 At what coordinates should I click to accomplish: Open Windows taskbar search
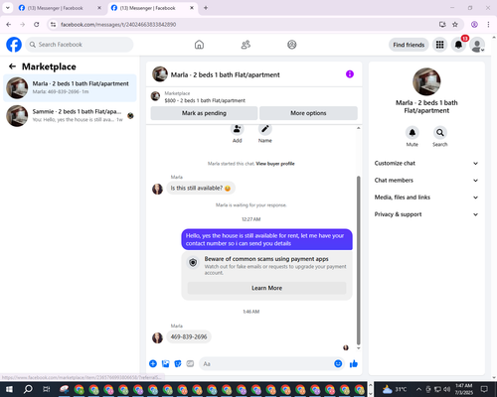click(x=28, y=389)
